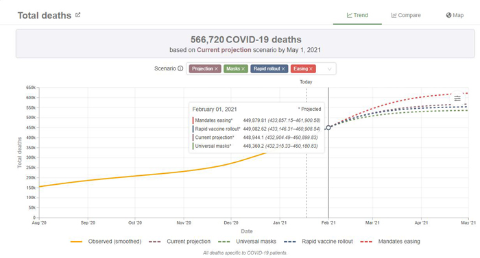The height and width of the screenshot is (258, 480).
Task: Switch to the Compare tab
Action: pyautogui.click(x=406, y=15)
